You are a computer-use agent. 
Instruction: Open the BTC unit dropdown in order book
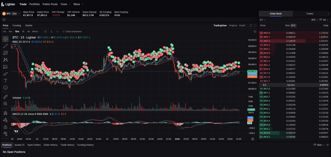[315, 20]
